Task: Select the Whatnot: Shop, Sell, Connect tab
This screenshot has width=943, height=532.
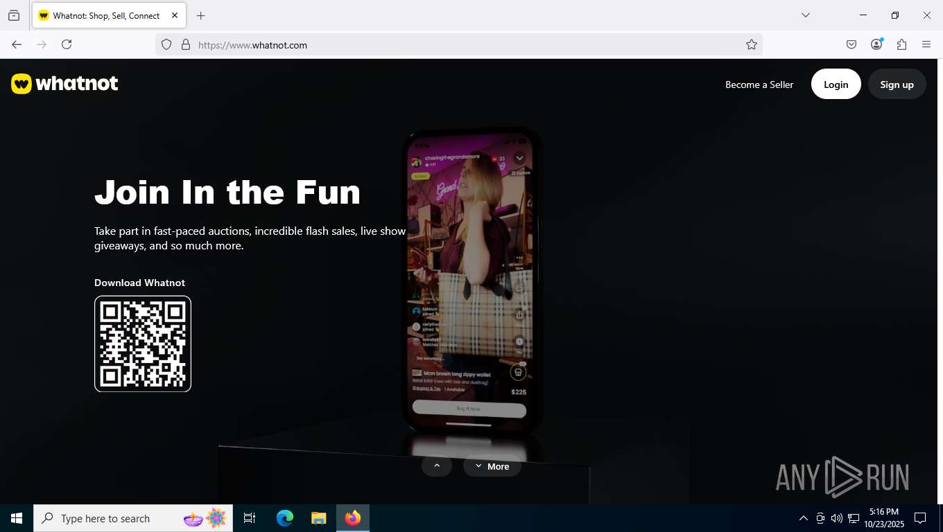Action: tap(108, 15)
